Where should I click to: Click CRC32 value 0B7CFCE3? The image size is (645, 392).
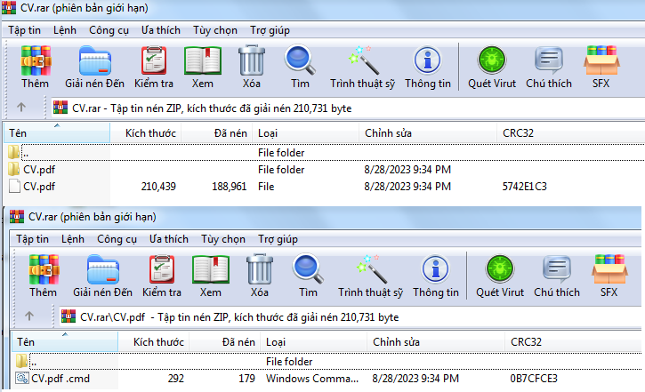tap(534, 379)
